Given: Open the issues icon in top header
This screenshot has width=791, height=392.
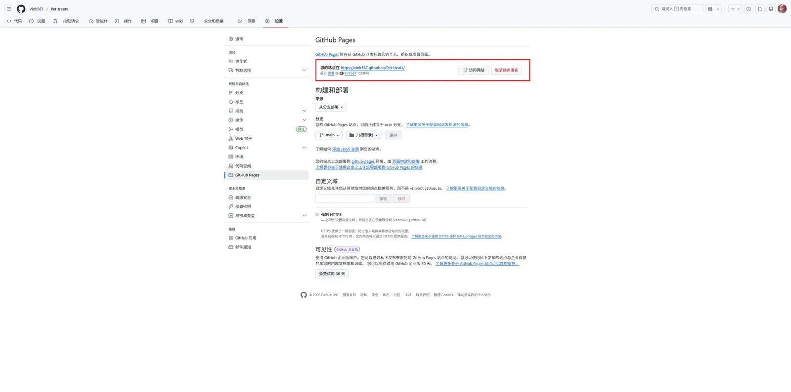Looking at the screenshot, I should (749, 9).
